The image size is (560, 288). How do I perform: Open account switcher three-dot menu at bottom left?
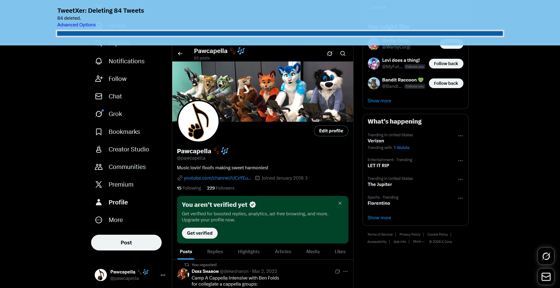163,275
